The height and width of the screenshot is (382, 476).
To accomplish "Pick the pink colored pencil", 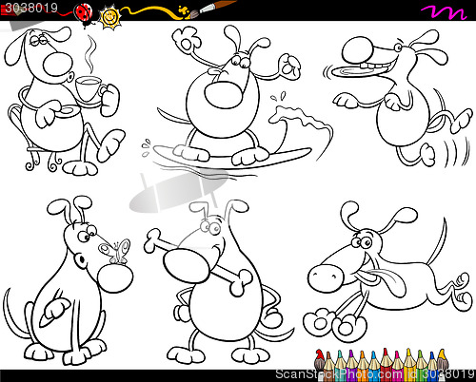I will point(398,366).
